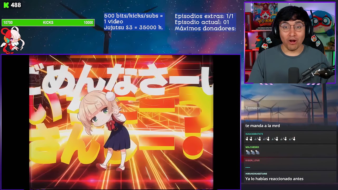Click MILCHESKO's three emotes
The width and height of the screenshot is (338, 190).
click(253, 152)
